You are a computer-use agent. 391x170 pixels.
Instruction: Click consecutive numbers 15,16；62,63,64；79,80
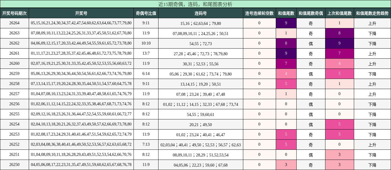[201, 23]
